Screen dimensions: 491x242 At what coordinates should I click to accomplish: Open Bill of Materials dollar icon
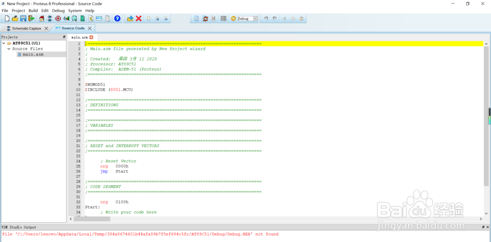(91, 19)
